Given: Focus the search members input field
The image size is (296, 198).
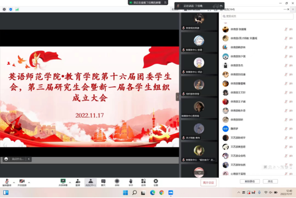Looking at the screenshot, I should coord(258,16).
